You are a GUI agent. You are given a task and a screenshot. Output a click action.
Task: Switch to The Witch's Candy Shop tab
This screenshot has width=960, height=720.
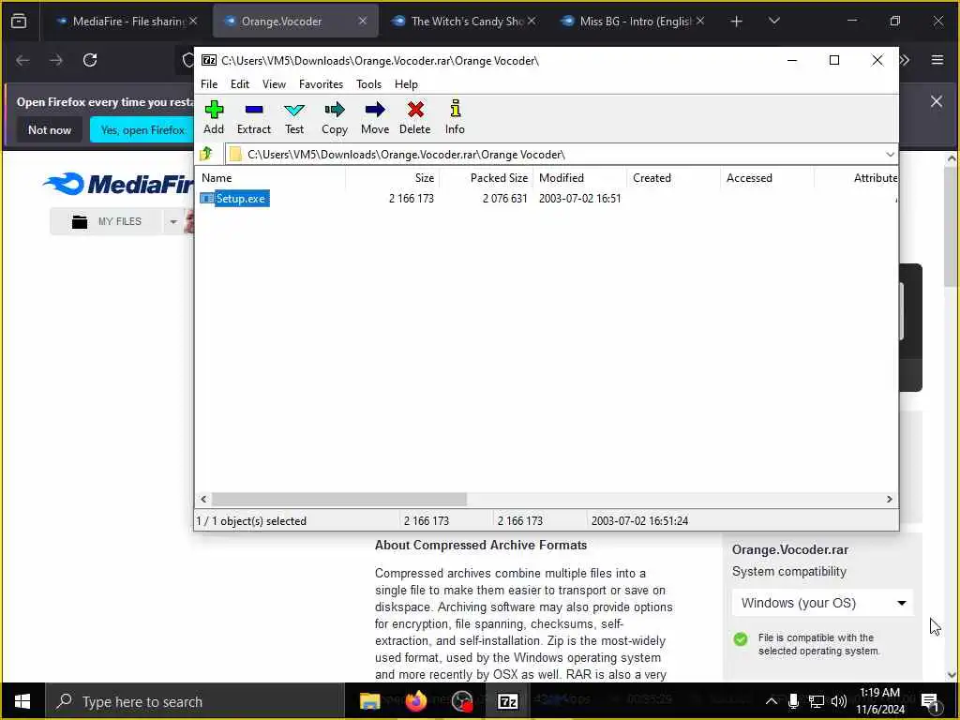pos(467,21)
